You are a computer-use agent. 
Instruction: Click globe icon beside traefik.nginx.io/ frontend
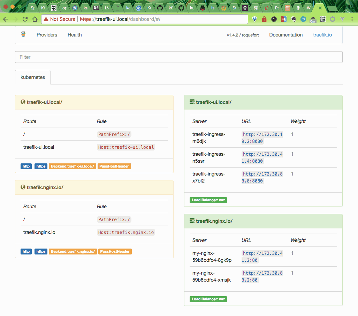click(x=23, y=187)
